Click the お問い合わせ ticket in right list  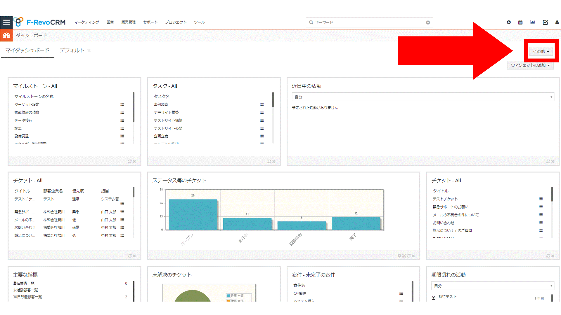point(444,223)
